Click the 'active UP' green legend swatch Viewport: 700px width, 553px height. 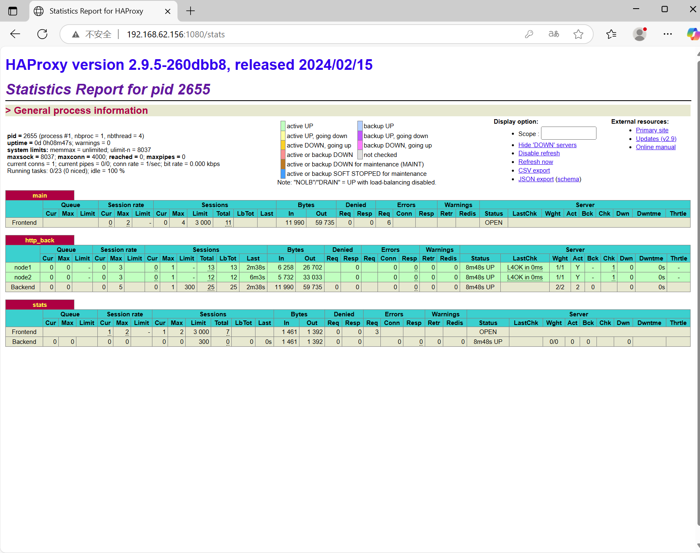point(283,126)
